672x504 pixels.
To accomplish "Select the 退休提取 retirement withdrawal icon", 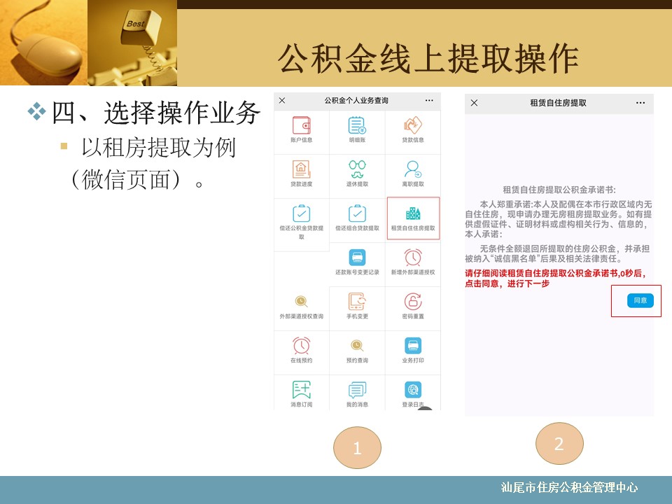I will (357, 171).
